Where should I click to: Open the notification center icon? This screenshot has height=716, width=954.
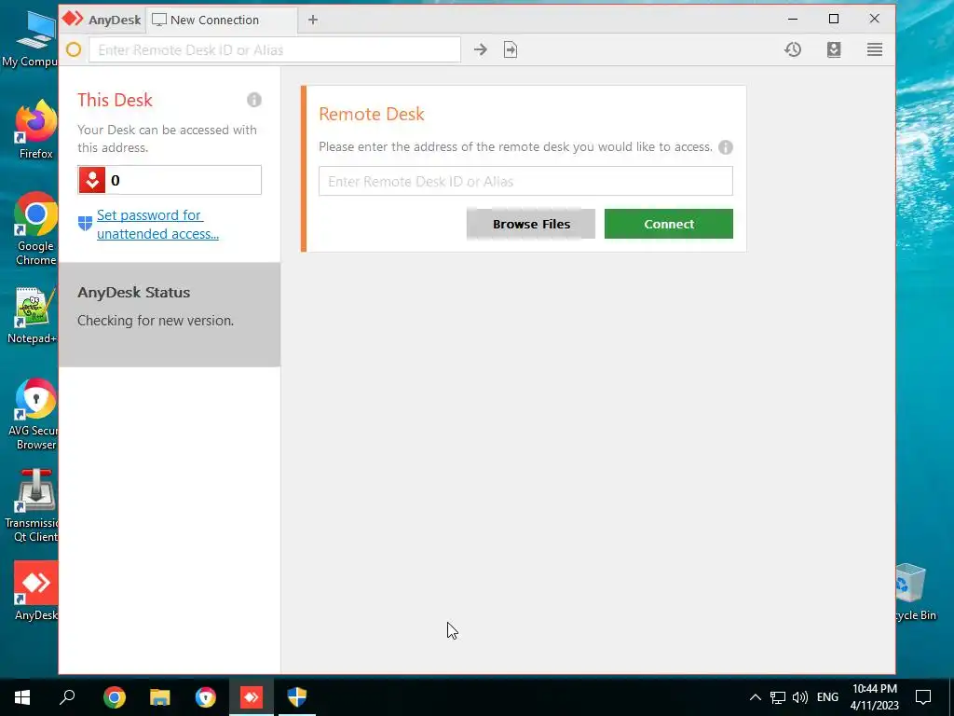[923, 697]
